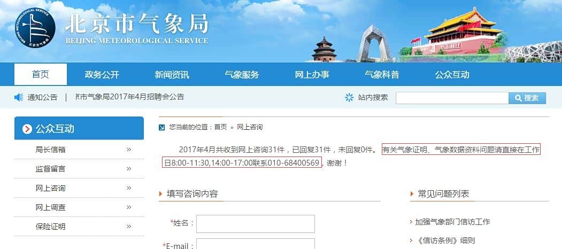Click the Beijing Meteorological Service logo

pos(35,28)
